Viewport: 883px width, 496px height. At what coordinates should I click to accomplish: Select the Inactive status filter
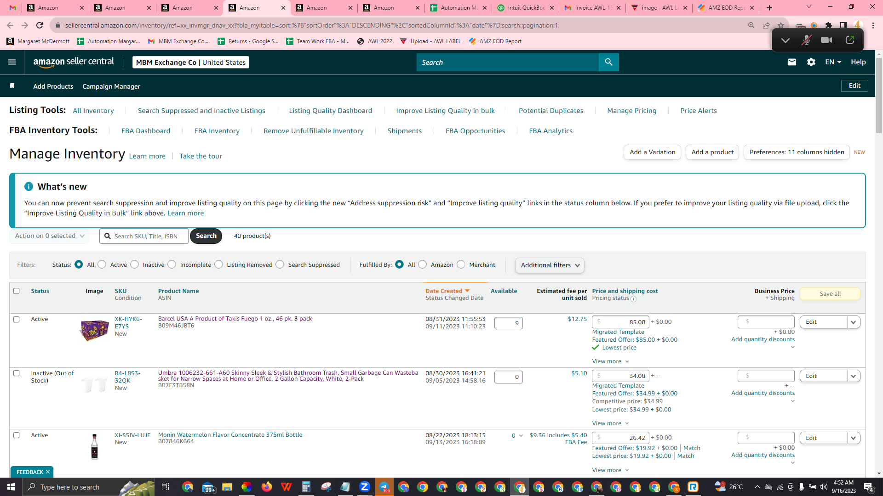coord(134,265)
